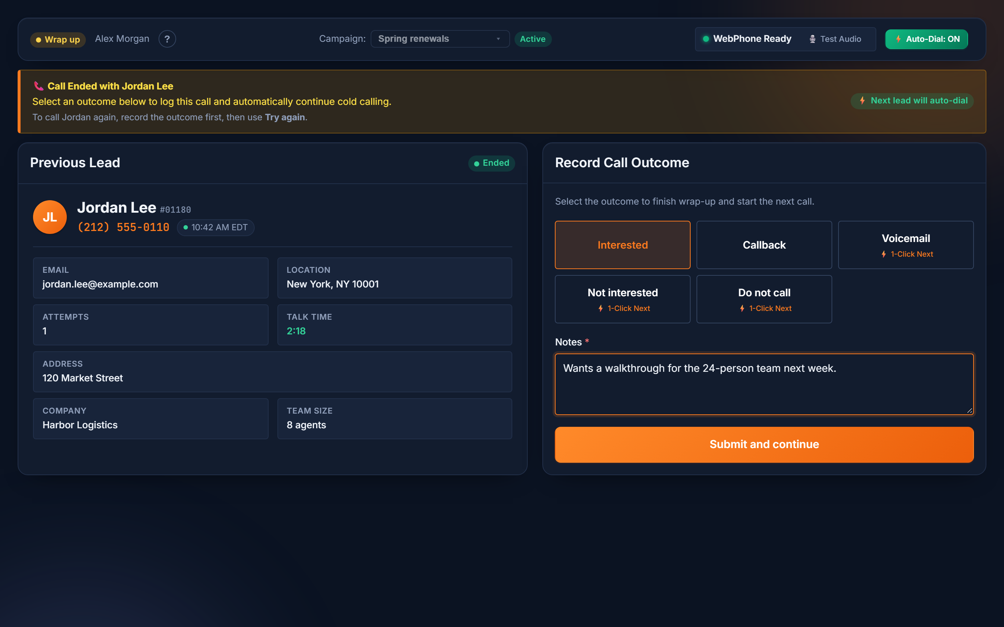The image size is (1004, 627).
Task: Click the lightning icon under Not interested
Action: pos(600,308)
